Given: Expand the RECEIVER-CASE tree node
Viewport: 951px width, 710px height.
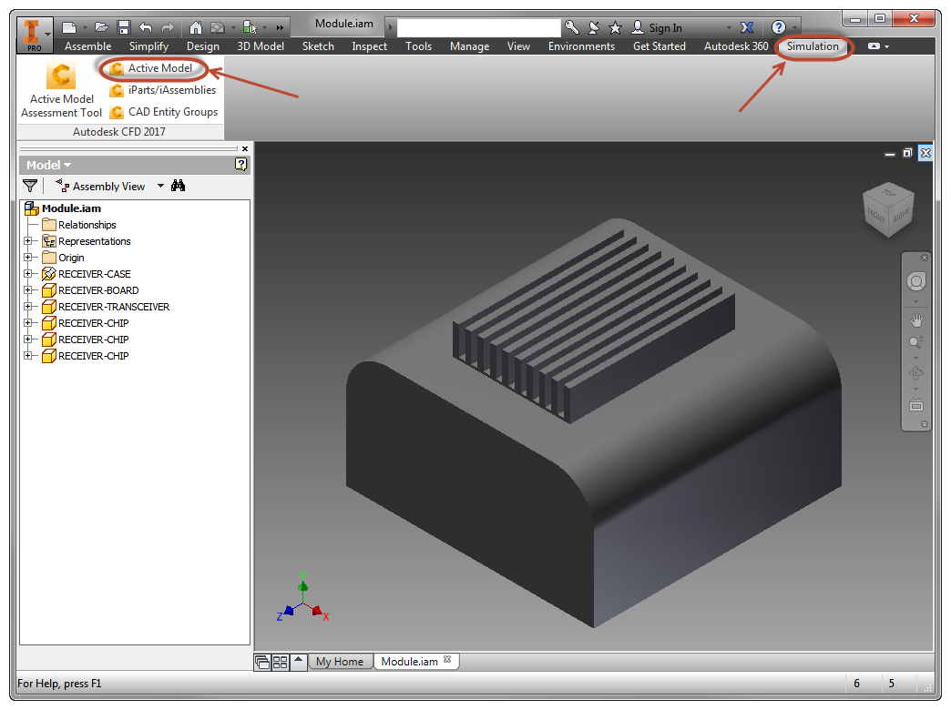Looking at the screenshot, I should pyautogui.click(x=27, y=274).
